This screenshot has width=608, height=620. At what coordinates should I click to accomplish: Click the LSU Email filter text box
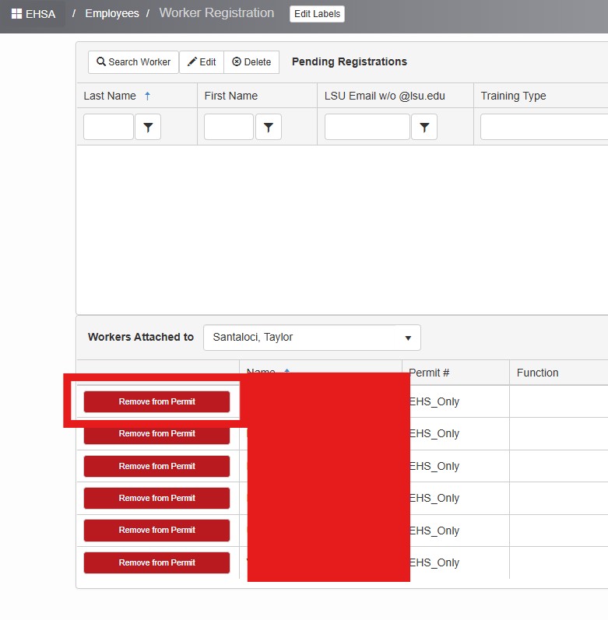[367, 128]
